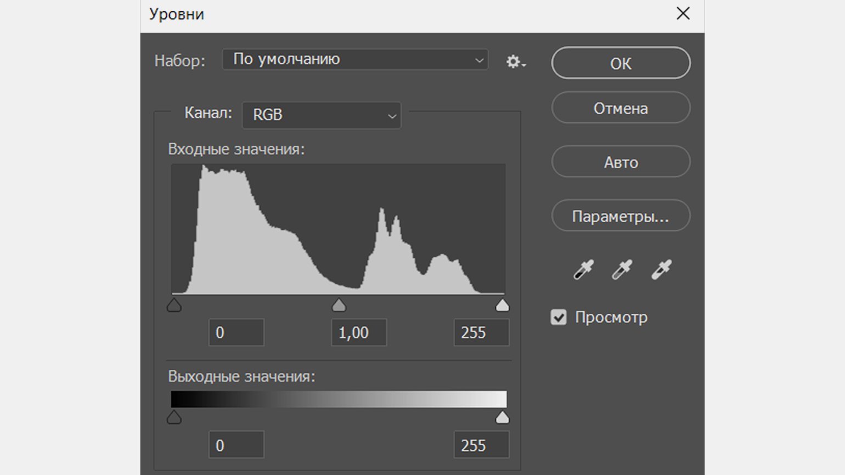Click the Набор label

[179, 60]
